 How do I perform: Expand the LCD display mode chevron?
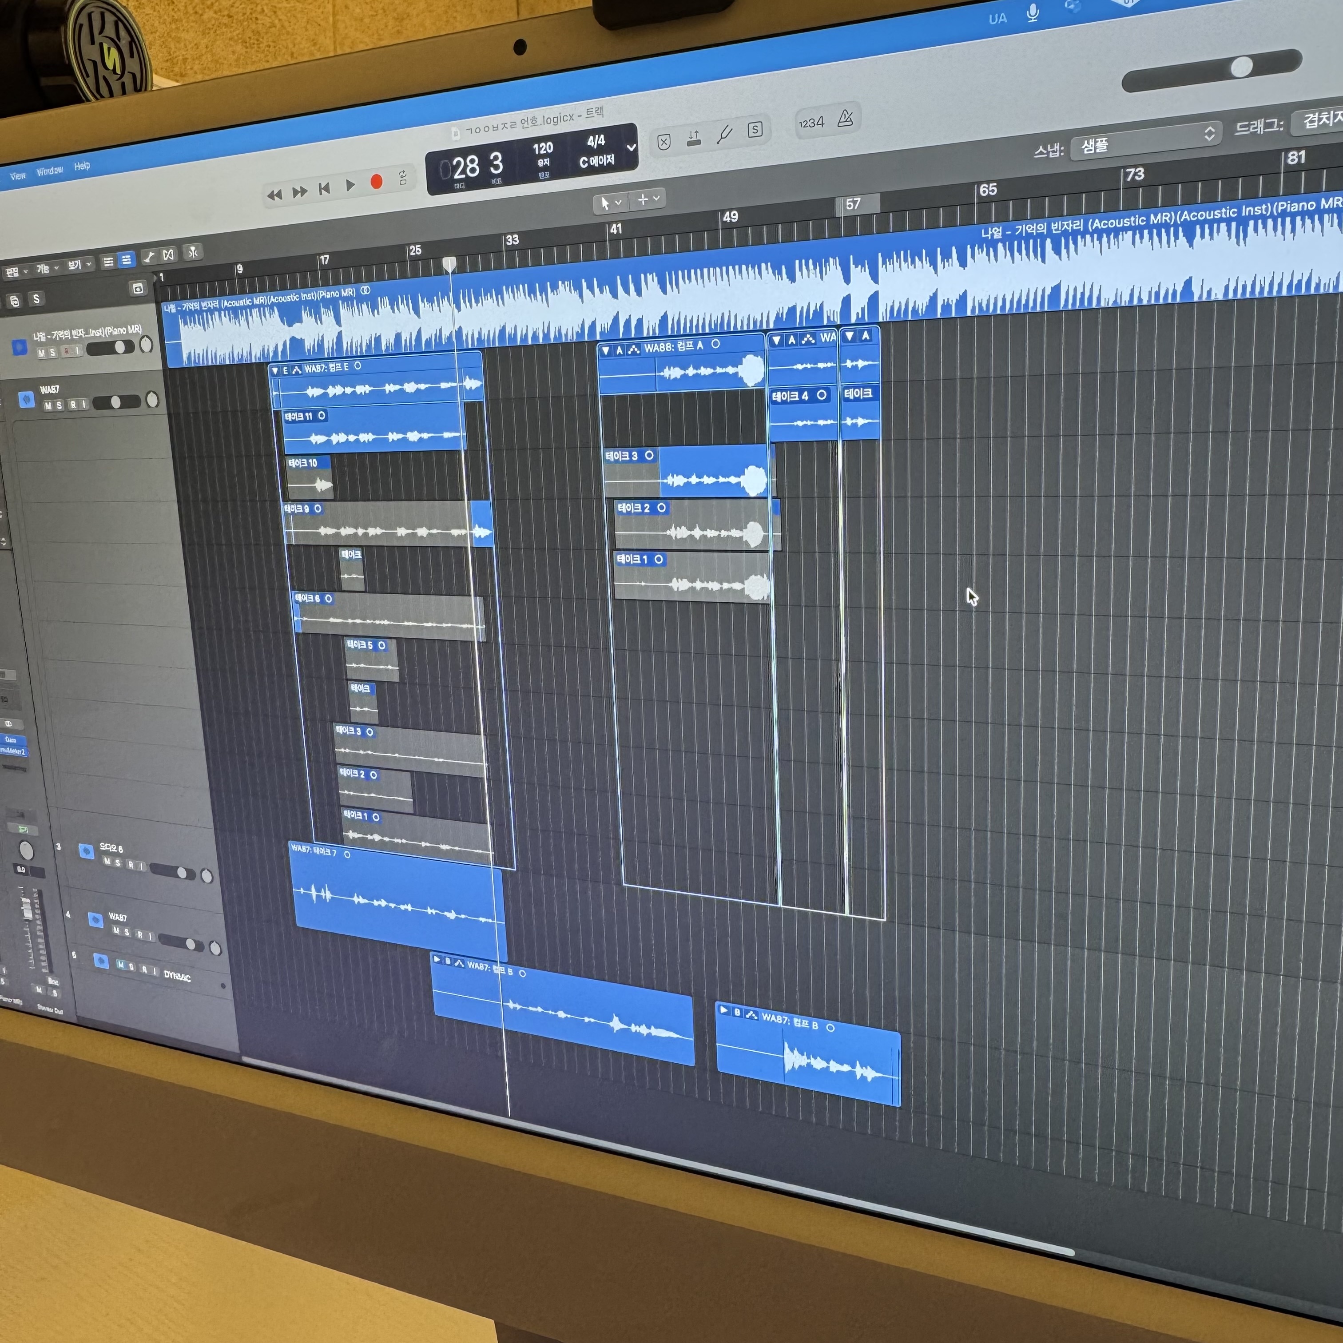click(x=631, y=147)
